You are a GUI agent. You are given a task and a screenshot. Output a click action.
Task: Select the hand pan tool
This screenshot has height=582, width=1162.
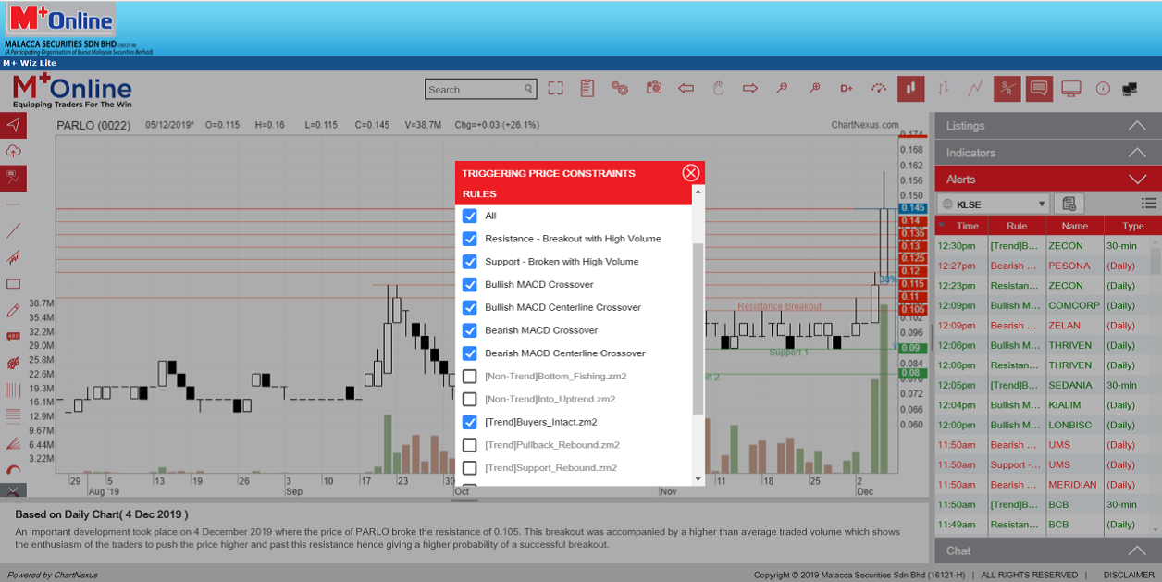tap(718, 89)
